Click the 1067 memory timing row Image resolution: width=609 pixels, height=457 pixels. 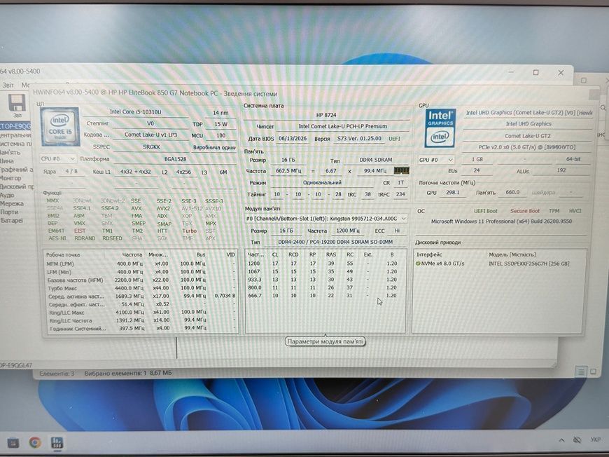click(325, 271)
